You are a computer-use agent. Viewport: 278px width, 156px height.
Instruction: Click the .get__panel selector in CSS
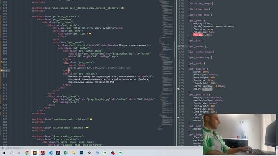tap(195, 20)
